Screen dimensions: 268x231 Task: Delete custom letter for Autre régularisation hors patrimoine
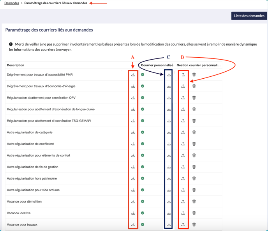[x=194, y=178]
